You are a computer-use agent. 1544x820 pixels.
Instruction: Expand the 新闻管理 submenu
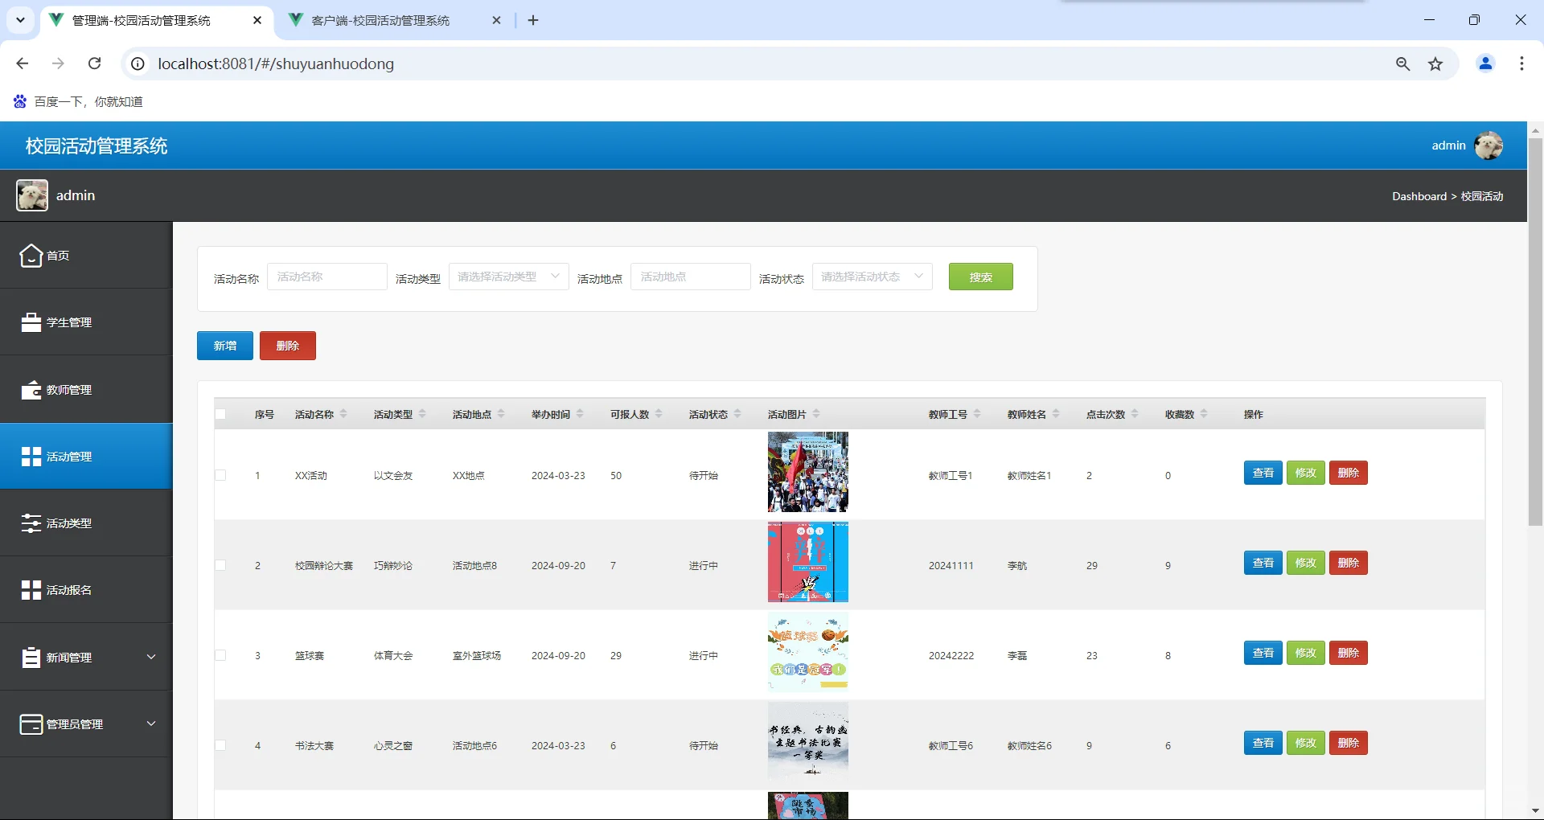coord(151,657)
